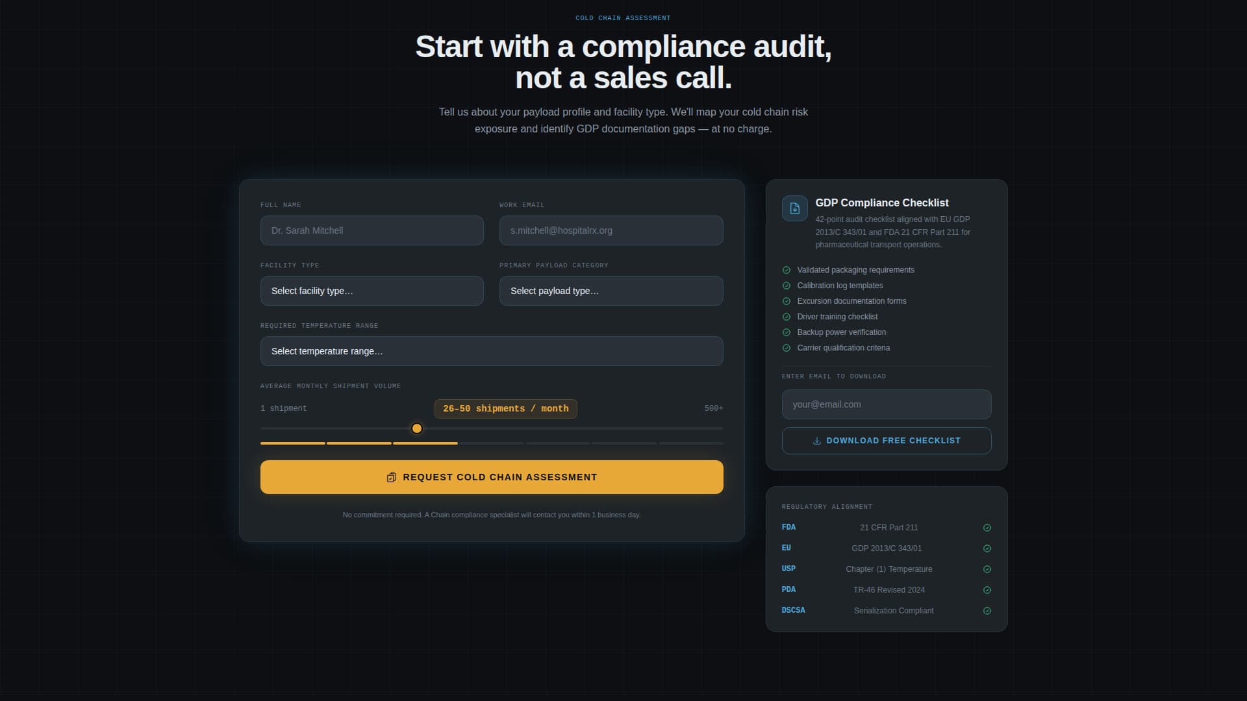Click the check icon beside Driver training checklist
Image resolution: width=1247 pixels, height=701 pixels.
[x=787, y=317]
